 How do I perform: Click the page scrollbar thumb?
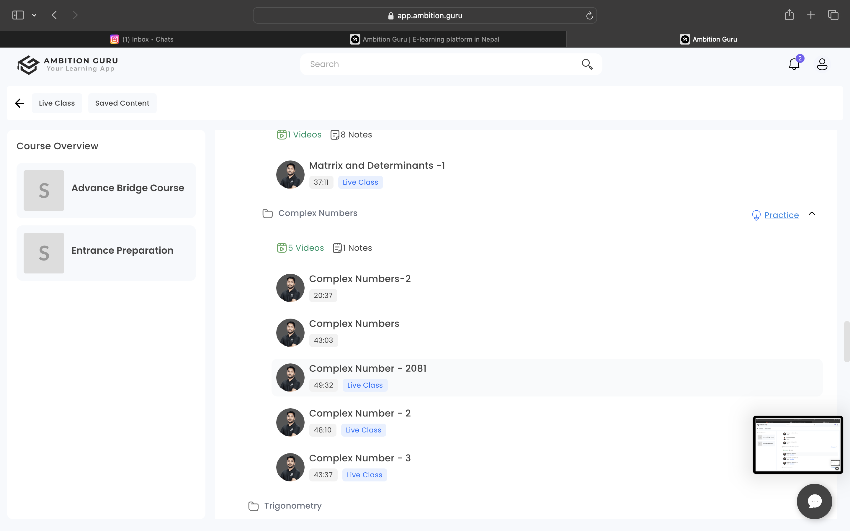tap(846, 341)
